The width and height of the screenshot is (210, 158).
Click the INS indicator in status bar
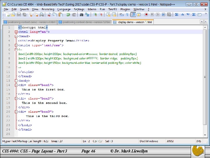199,141
